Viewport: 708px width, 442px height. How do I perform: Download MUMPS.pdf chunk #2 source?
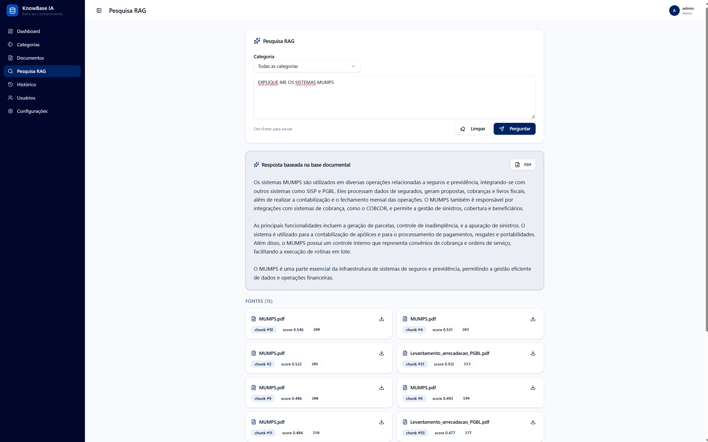click(381, 354)
